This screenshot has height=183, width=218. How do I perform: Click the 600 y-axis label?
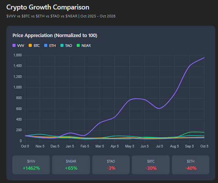19,109
